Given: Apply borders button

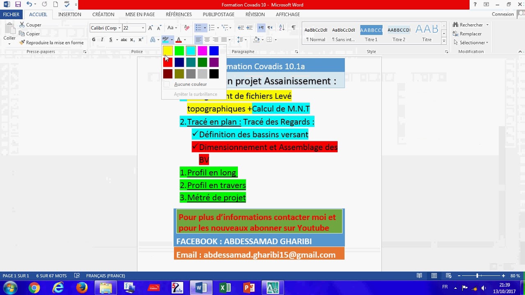Looking at the screenshot, I should [269, 40].
